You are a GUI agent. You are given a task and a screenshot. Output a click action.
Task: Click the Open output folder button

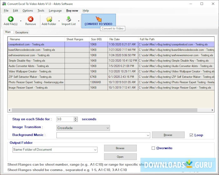coord(120,157)
